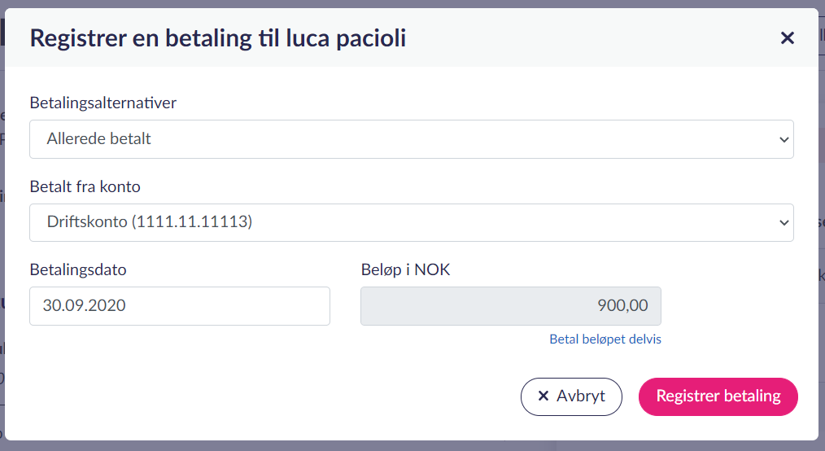Click the 30.09.2020 date value
This screenshot has width=825, height=451.
click(x=84, y=306)
